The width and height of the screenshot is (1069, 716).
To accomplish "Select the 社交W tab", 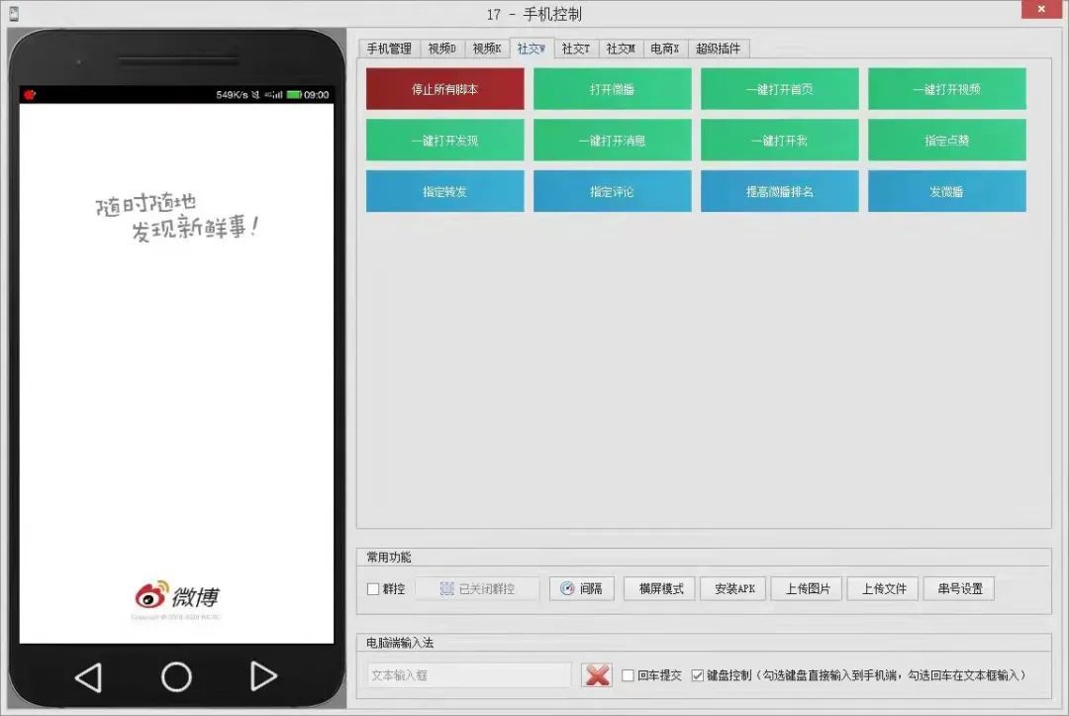I will click(532, 49).
